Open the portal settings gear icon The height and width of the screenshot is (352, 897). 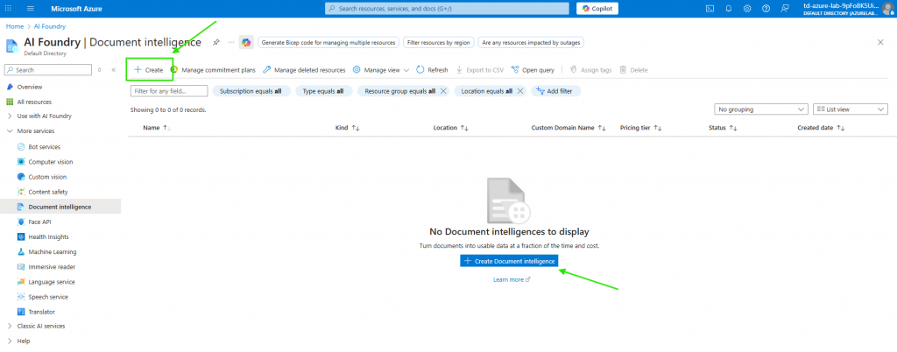tap(747, 9)
